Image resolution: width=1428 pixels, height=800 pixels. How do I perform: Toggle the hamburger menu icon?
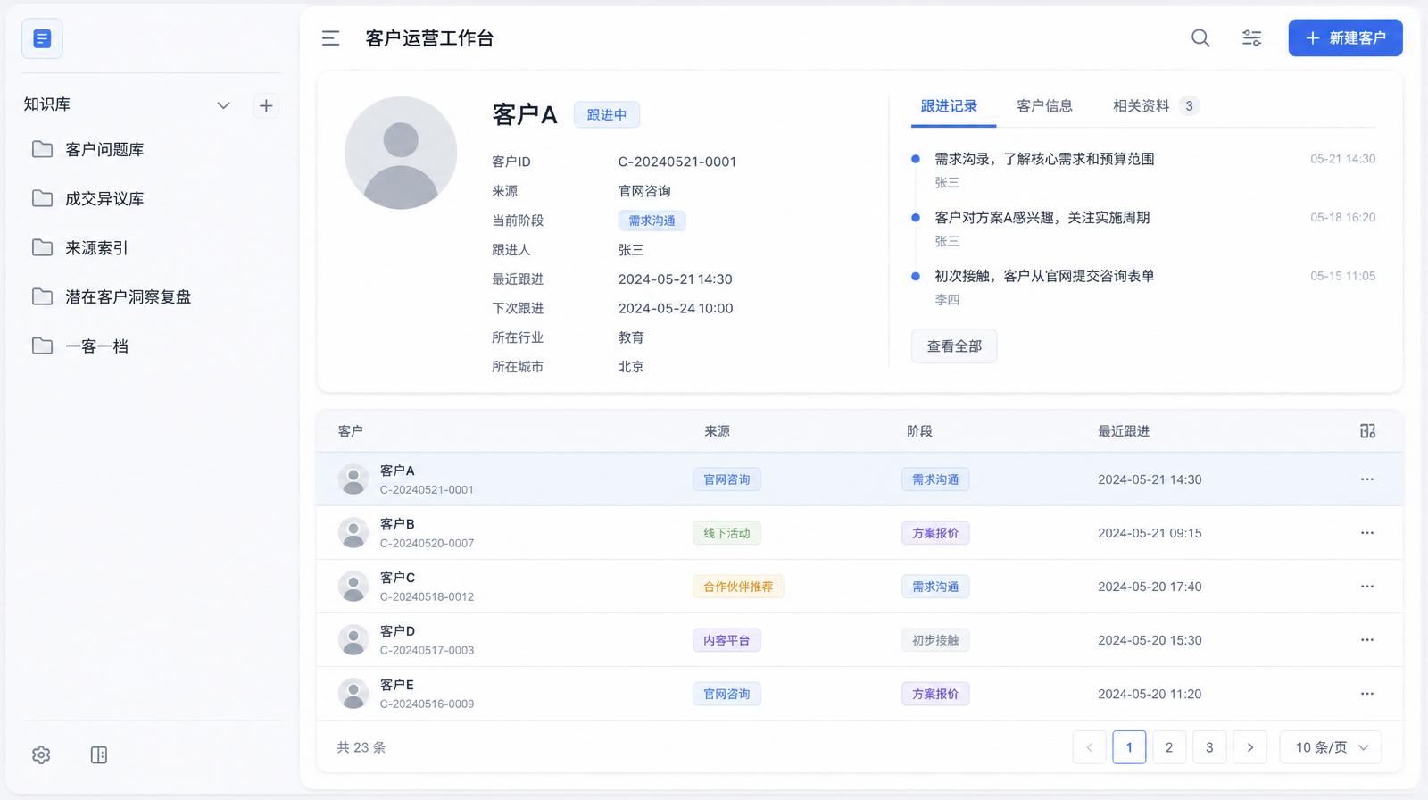330,38
